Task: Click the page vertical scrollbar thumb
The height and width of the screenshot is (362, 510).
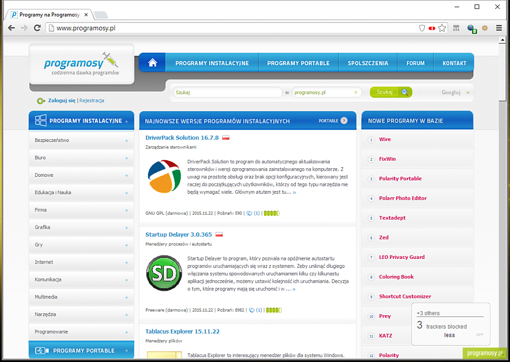Action: pos(502,73)
